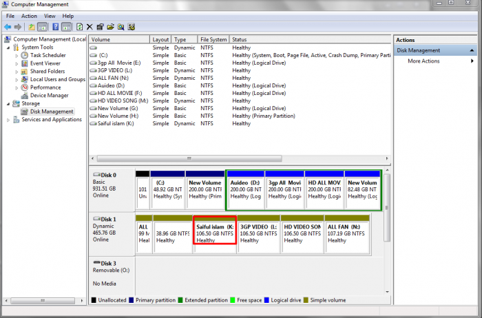
Task: Select Disk Management under Storage
Action: [52, 112]
